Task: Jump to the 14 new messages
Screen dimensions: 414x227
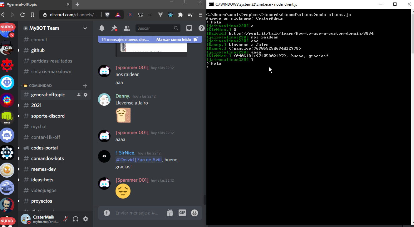Action: click(125, 40)
